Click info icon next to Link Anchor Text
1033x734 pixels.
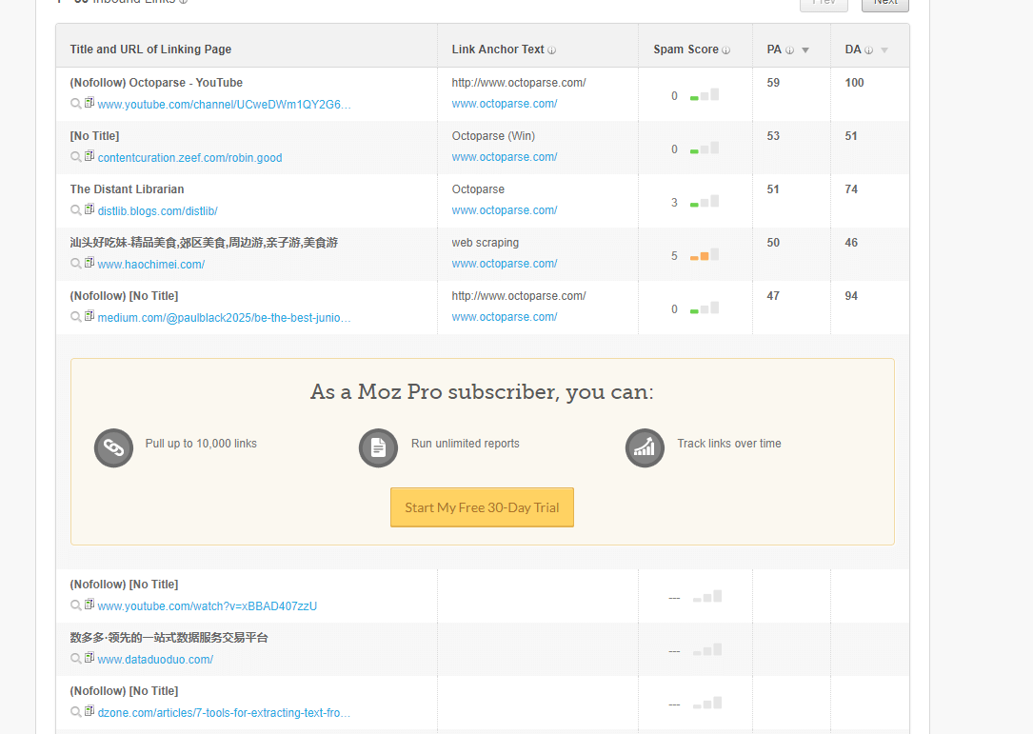pyautogui.click(x=552, y=50)
